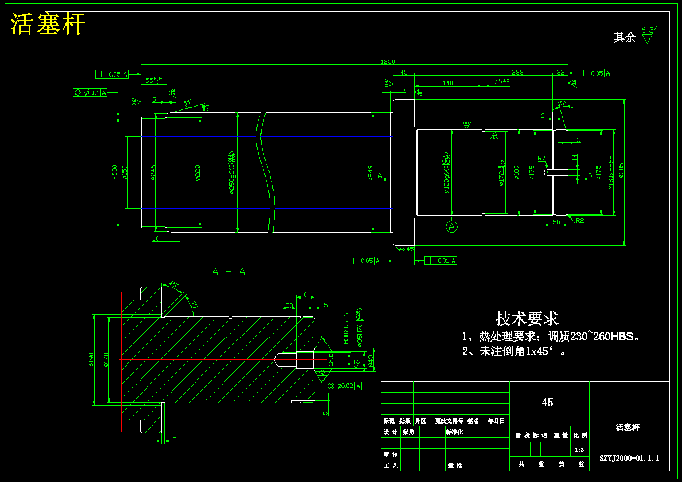Select the 分区 column header
The width and height of the screenshot is (682, 482).
point(420,421)
